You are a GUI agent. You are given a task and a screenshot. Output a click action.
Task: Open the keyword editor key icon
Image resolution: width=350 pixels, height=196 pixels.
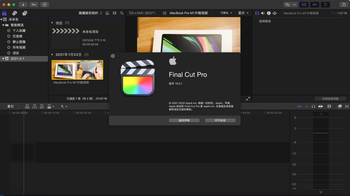(34, 5)
